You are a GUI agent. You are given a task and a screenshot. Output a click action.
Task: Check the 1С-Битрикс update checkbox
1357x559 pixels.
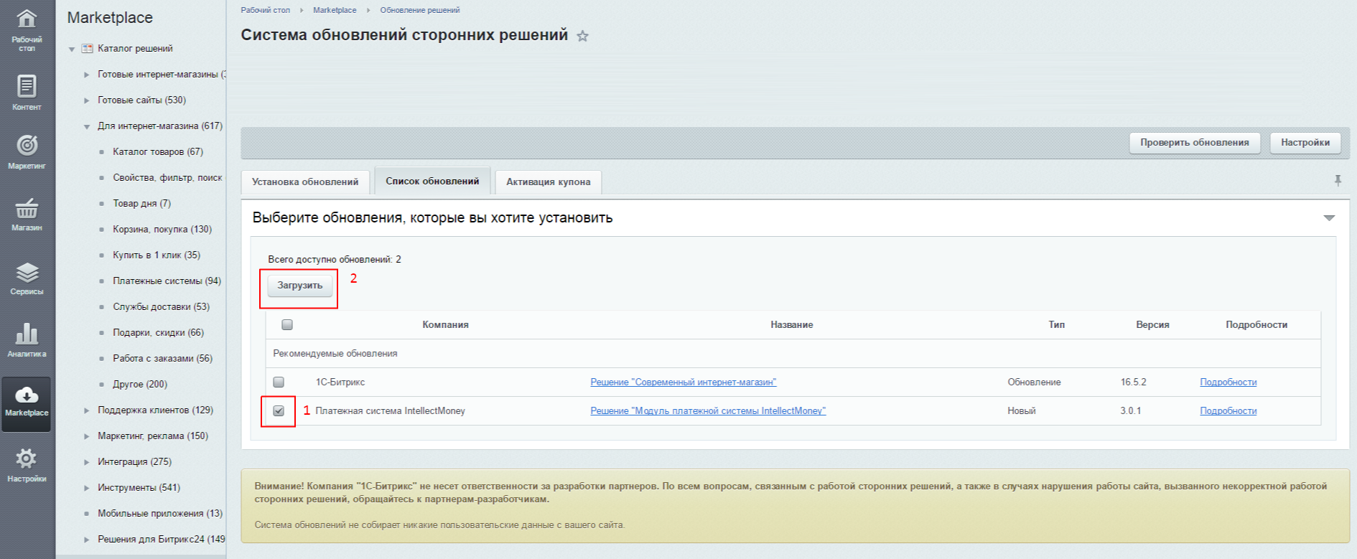pos(279,382)
